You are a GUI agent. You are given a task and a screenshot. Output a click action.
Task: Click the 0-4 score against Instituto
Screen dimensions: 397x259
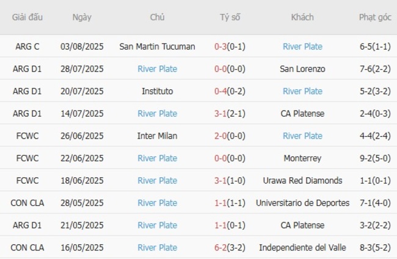click(x=221, y=91)
